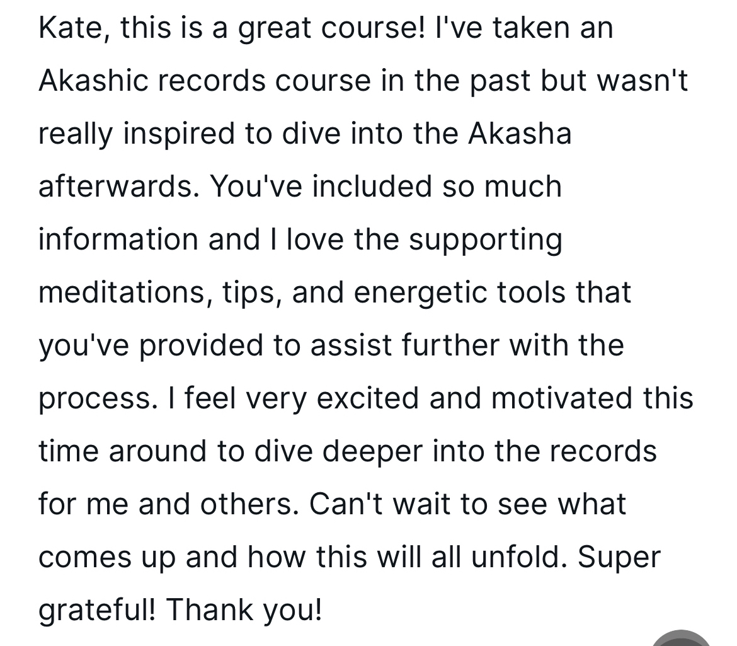Click the word "Akasha" in the text
Screen dimensions: 737x646
click(520, 135)
